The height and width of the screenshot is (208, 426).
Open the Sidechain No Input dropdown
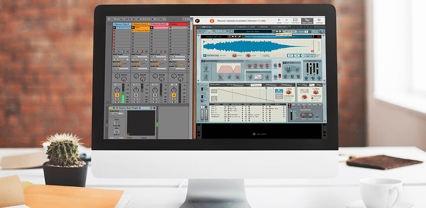(117, 114)
